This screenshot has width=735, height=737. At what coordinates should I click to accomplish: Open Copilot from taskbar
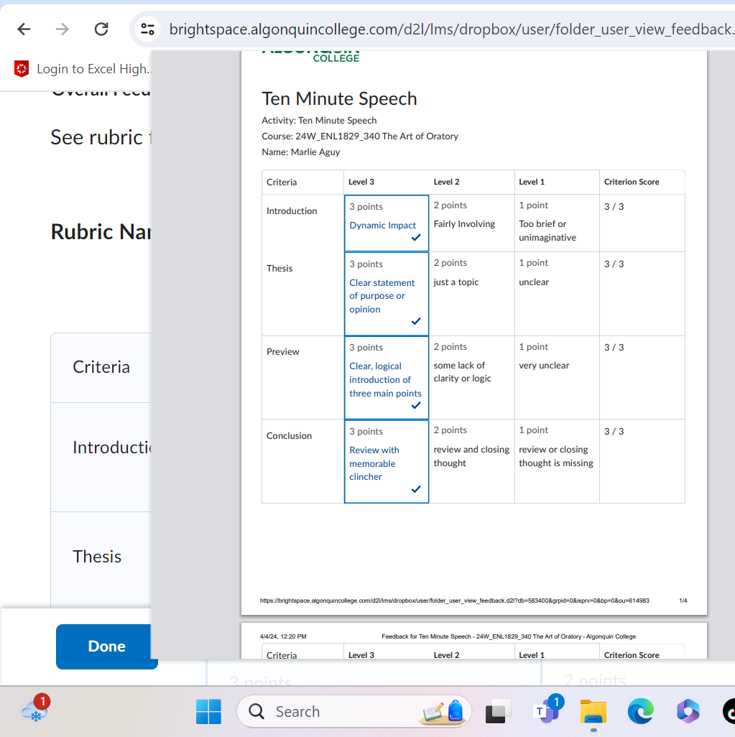click(x=688, y=711)
